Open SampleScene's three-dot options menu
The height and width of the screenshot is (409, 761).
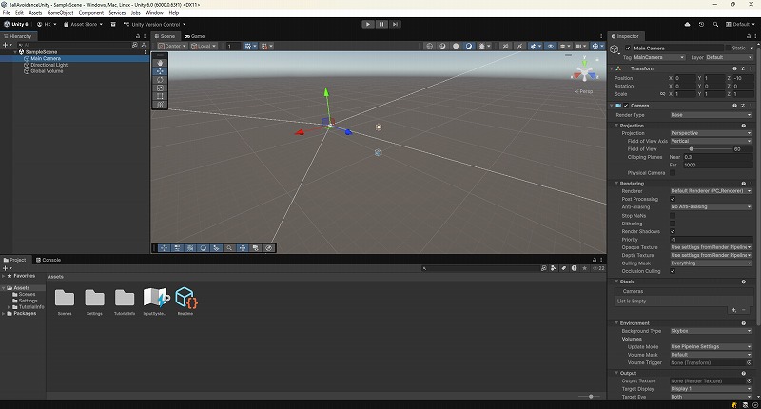coord(146,52)
